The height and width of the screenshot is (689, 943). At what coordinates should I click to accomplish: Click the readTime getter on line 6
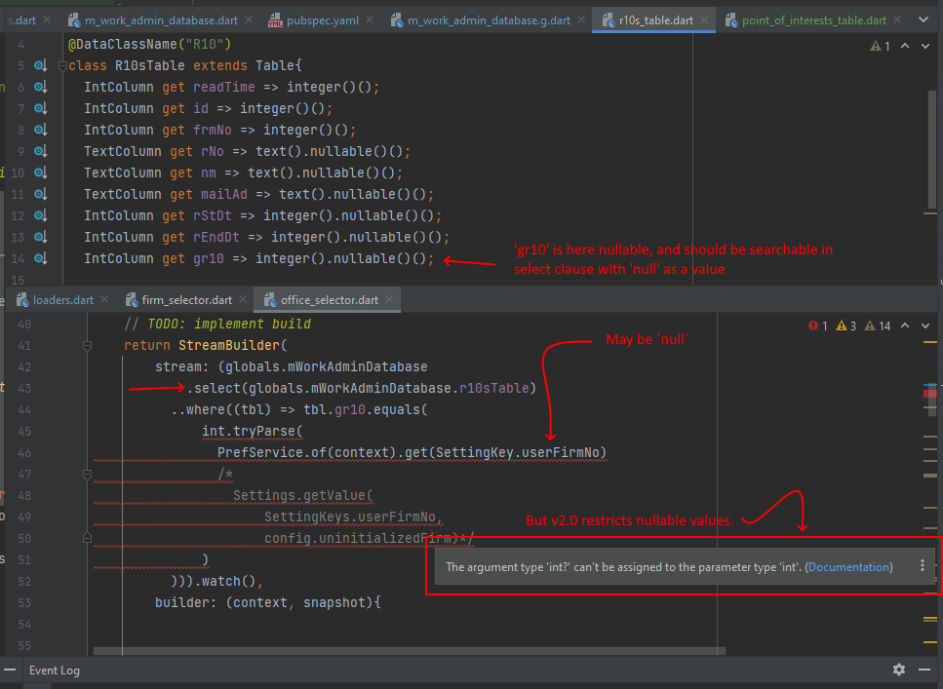pos(223,87)
